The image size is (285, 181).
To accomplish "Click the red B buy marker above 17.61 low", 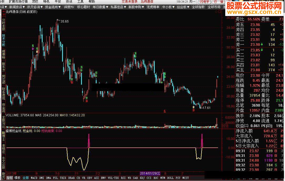I will pos(194,110).
